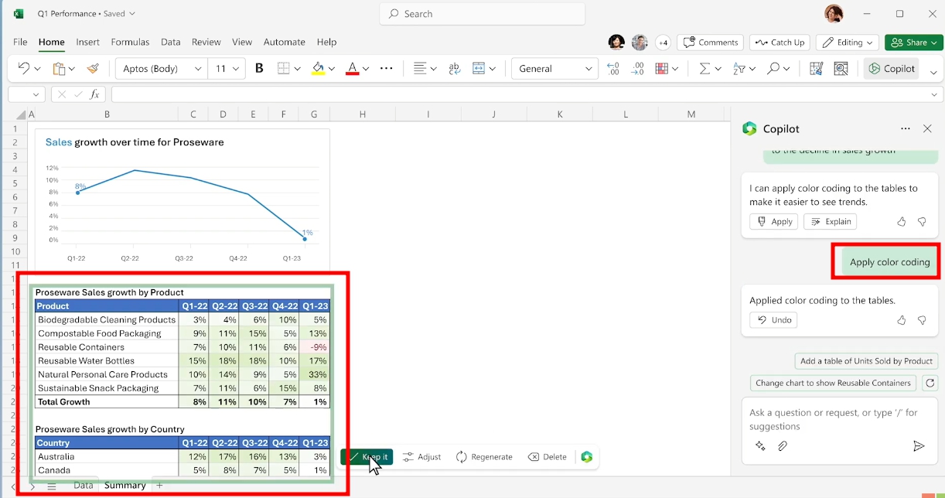This screenshot has width=945, height=498.
Task: Choose 'Add a table of Units Sold by Product'
Action: tap(866, 361)
